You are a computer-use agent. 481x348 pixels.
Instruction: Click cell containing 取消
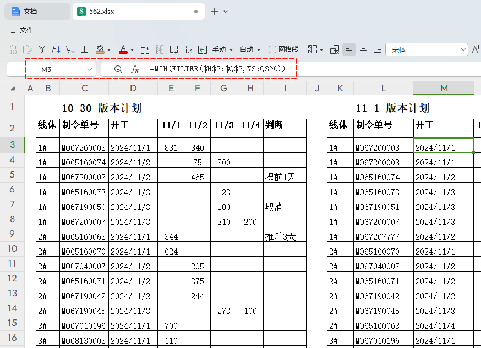(285, 205)
